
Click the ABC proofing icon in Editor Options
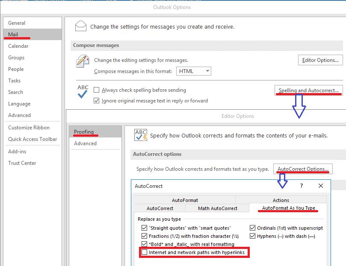tap(141, 135)
